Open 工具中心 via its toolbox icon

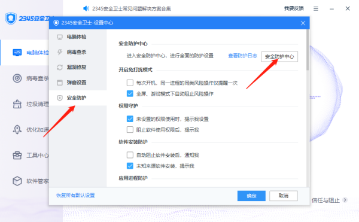point(17,156)
